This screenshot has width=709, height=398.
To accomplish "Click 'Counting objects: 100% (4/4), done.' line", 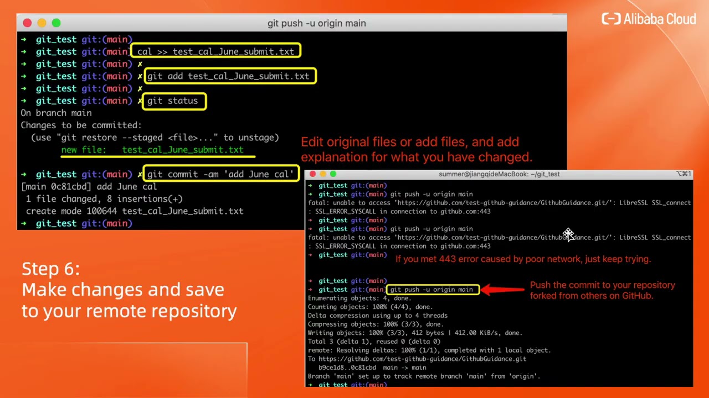I will [370, 307].
